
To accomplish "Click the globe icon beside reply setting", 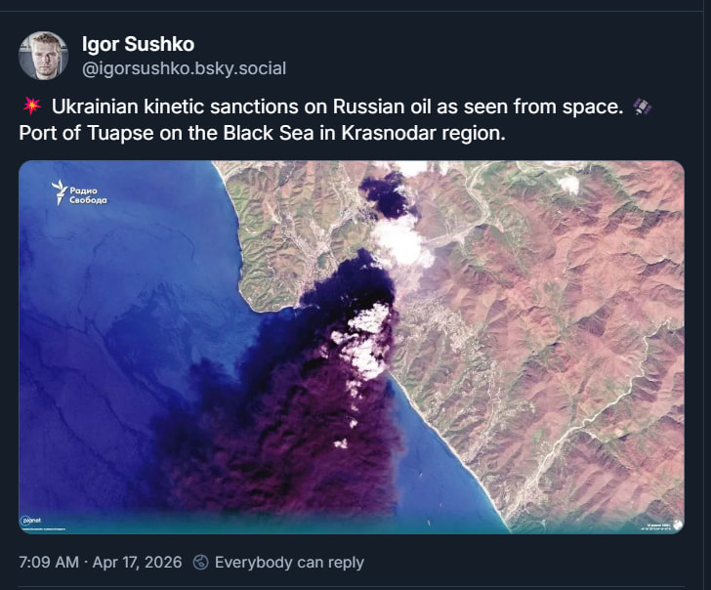I will pyautogui.click(x=200, y=562).
